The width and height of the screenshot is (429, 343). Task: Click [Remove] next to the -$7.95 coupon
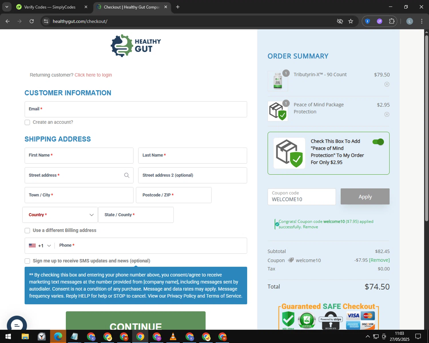[x=379, y=260]
